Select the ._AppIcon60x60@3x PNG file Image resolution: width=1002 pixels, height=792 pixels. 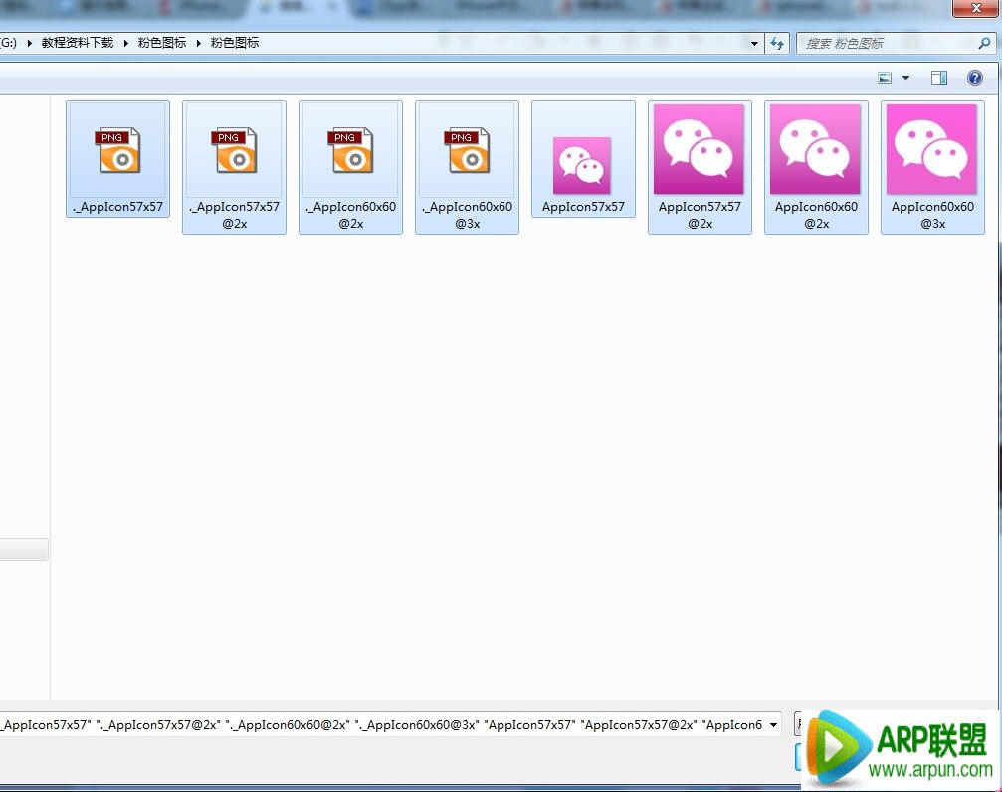click(467, 151)
